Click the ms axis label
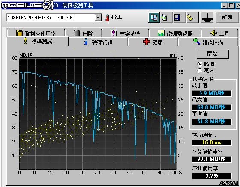 pos(173,55)
